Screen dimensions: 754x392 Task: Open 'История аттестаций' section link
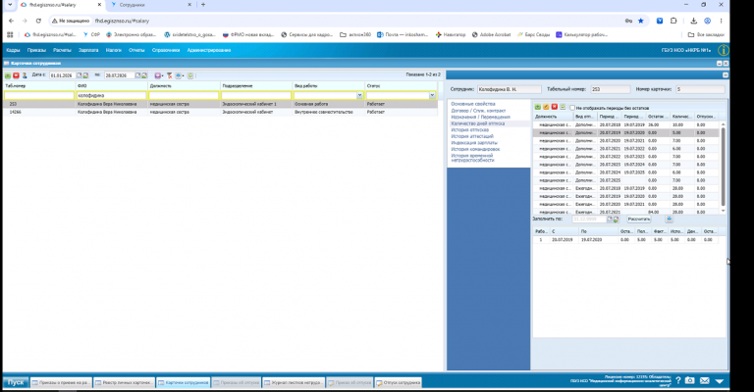[x=472, y=136]
